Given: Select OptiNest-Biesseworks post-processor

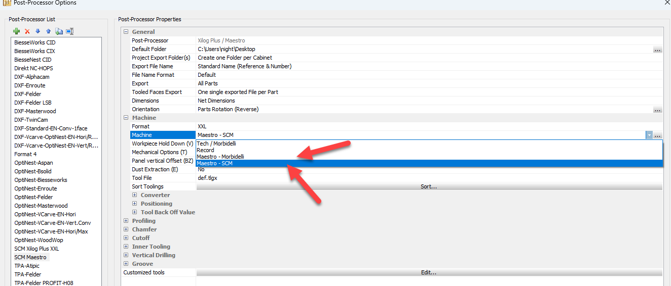Looking at the screenshot, I should point(41,180).
